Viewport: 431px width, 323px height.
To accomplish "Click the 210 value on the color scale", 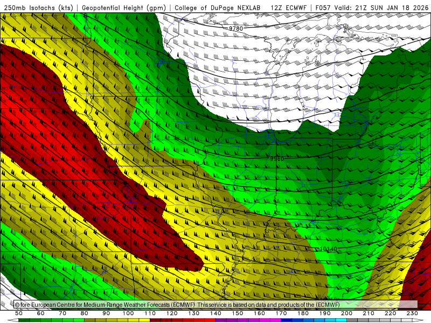I will pyautogui.click(x=369, y=313).
